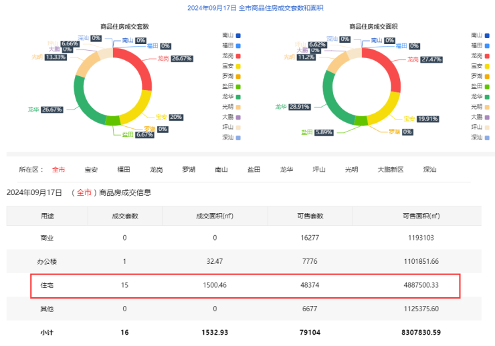
Task: Choose the 大鹏新区 district filter tab
Action: tap(391, 170)
